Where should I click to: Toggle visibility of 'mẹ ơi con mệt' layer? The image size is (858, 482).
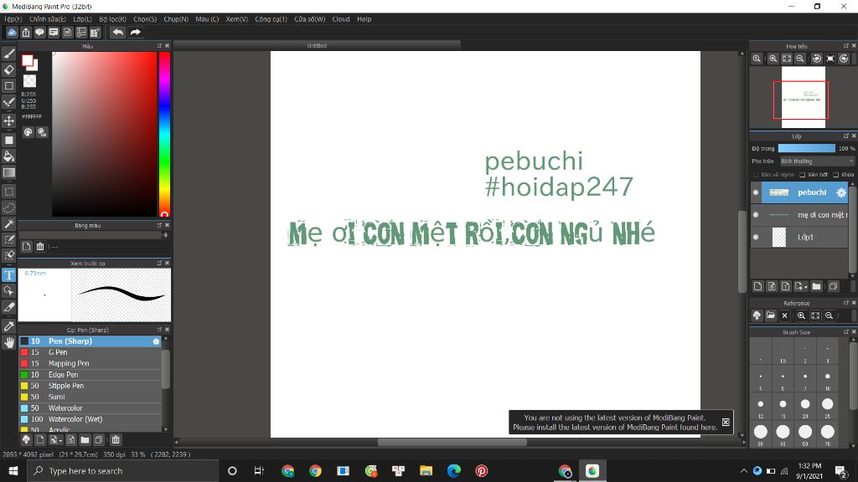[x=756, y=215]
